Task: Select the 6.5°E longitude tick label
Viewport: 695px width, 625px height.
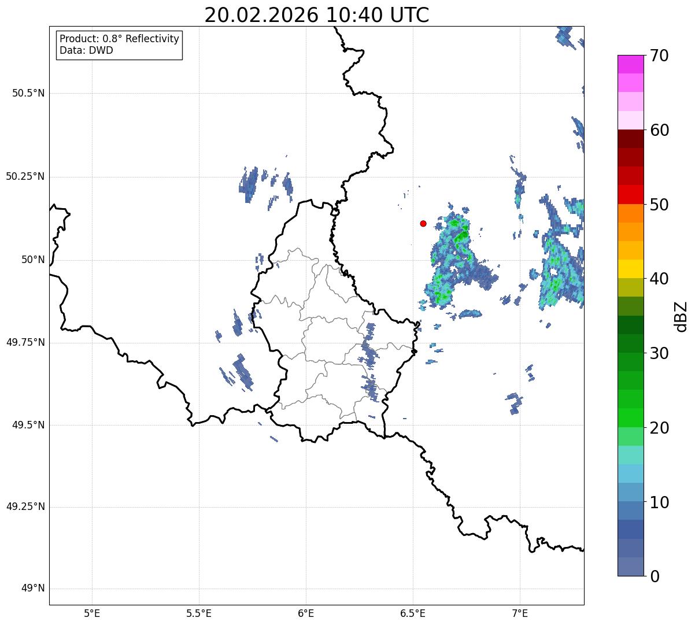Action: 413,613
